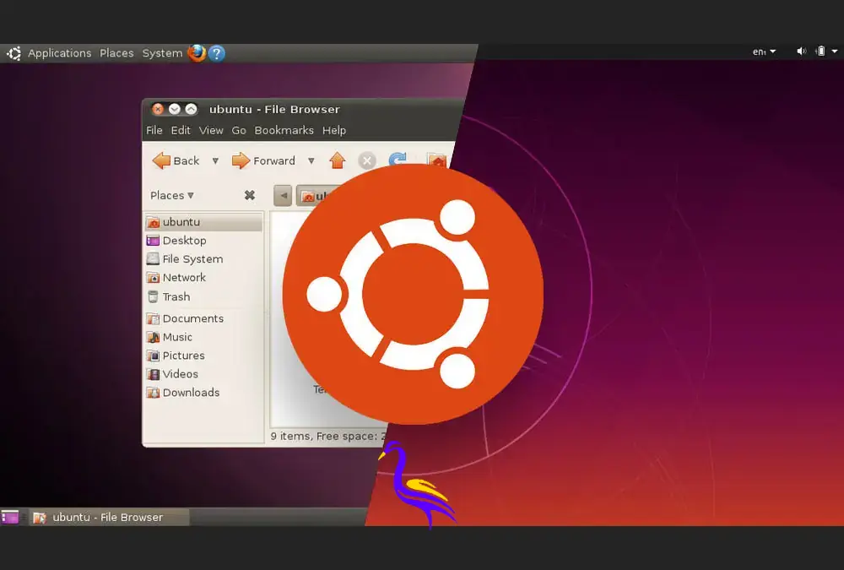Select File System in the sidebar
Image resolution: width=844 pixels, height=570 pixels.
pos(203,259)
